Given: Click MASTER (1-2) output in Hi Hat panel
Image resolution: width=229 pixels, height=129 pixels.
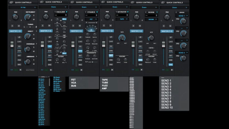Looking at the screenshot, I should pos(15,31).
